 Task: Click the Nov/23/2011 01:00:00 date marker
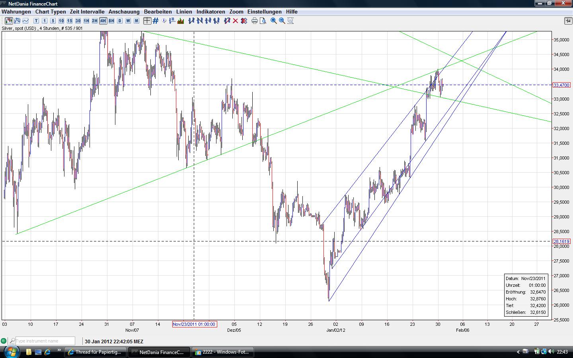coord(194,324)
